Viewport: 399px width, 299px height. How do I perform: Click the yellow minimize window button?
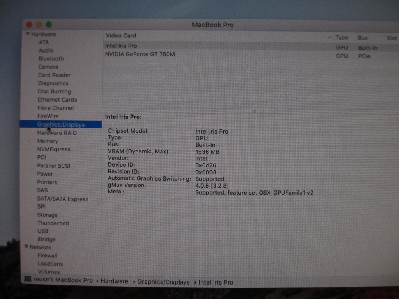point(39,25)
